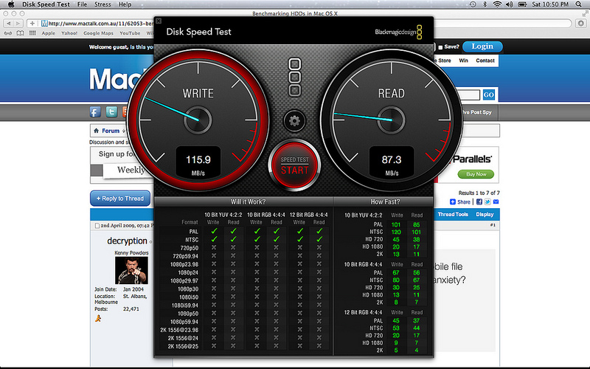Screen dimensions: 590x369
Task: Click the WRITE speed gauge
Action: pyautogui.click(x=198, y=120)
